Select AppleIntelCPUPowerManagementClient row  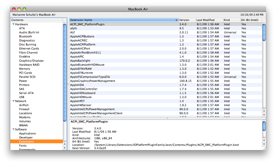click(166, 113)
